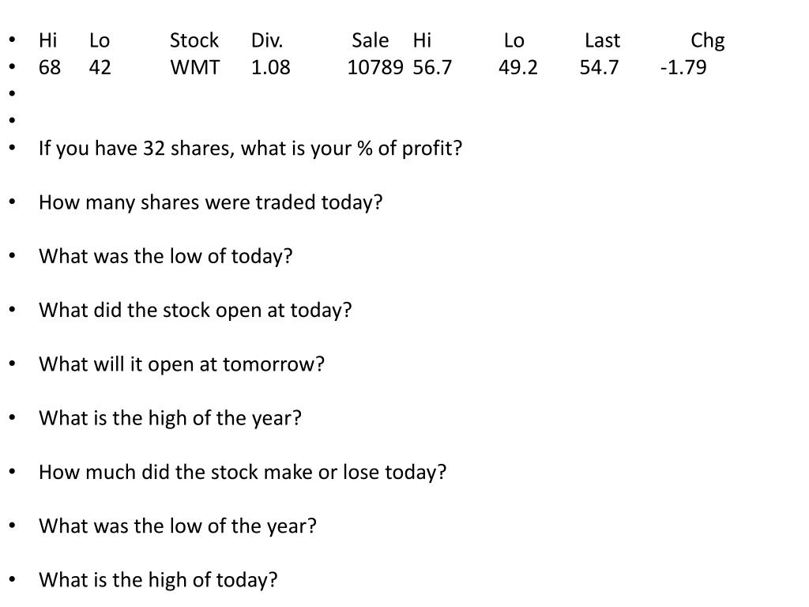The width and height of the screenshot is (809, 607).
Task: Click the daily high value 56.7
Action: 432,67
